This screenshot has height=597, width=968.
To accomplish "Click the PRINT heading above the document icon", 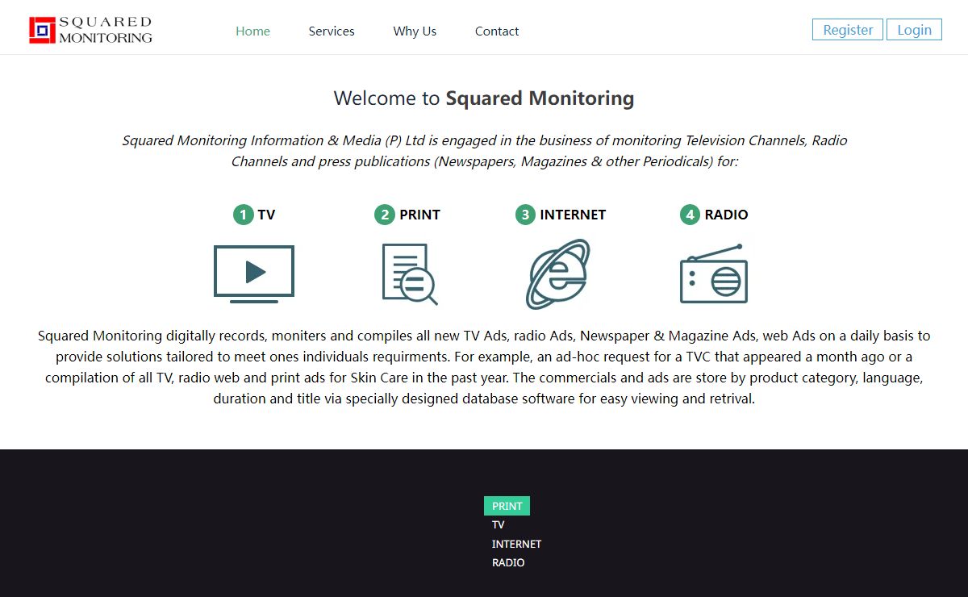I will pyautogui.click(x=419, y=215).
